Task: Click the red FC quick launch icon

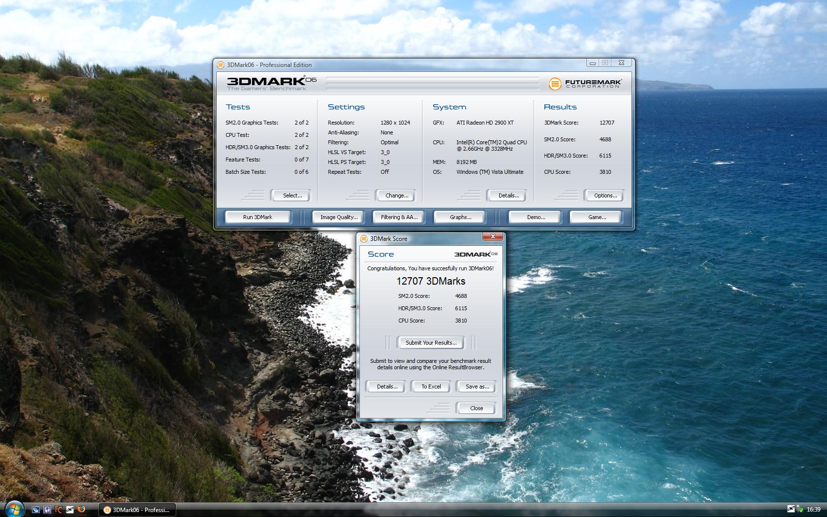Action: [x=59, y=510]
